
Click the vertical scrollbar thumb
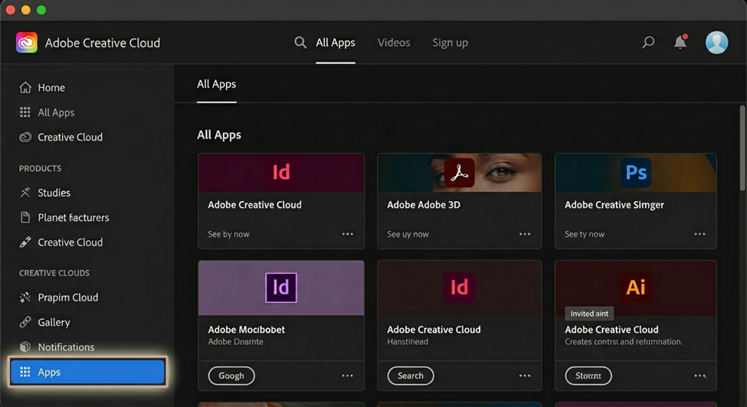tap(742, 148)
